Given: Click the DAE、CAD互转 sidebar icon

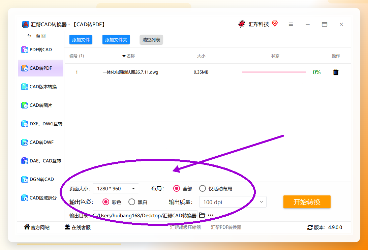Looking at the screenshot, I should click(24, 161).
